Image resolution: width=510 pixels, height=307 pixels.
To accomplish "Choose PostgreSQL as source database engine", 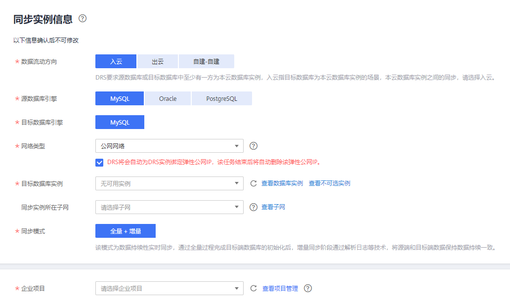I will pos(221,98).
